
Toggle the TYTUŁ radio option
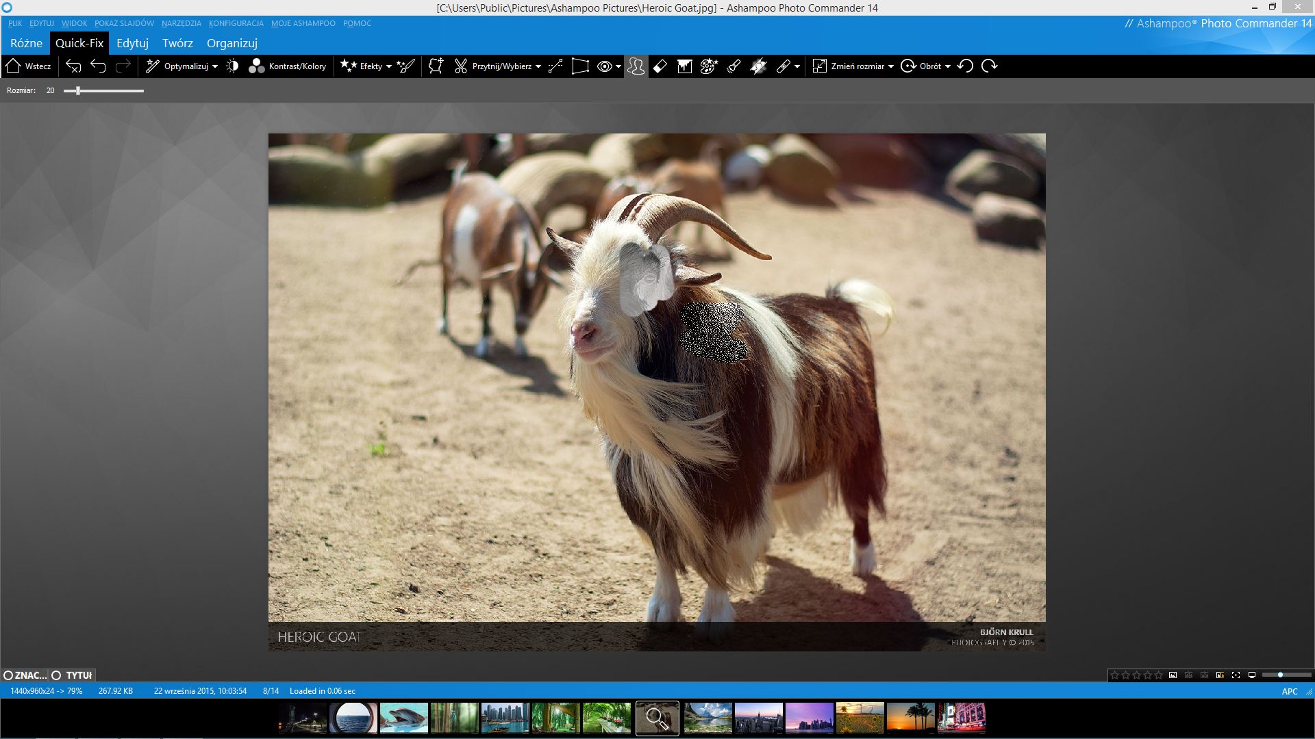pyautogui.click(x=57, y=675)
